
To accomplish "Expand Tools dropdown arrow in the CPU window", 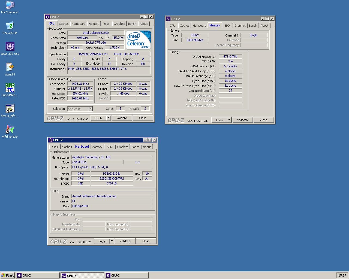I will coord(108,118).
